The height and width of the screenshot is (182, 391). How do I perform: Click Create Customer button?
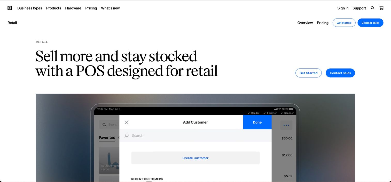pos(195,158)
